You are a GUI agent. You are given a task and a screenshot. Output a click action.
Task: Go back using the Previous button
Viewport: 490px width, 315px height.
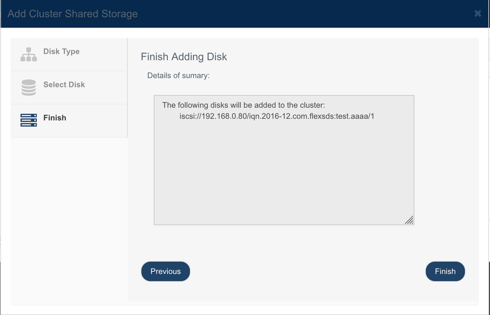click(166, 271)
